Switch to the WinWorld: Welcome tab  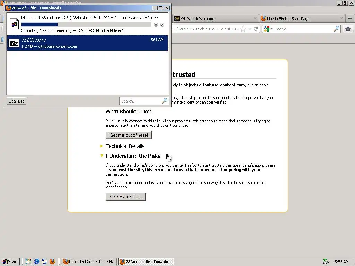(x=216, y=19)
